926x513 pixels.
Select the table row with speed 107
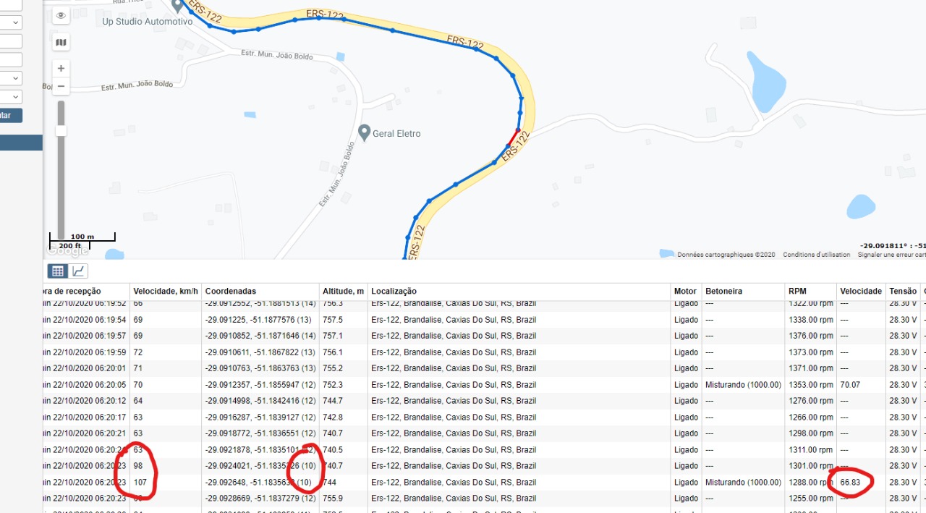434,483
